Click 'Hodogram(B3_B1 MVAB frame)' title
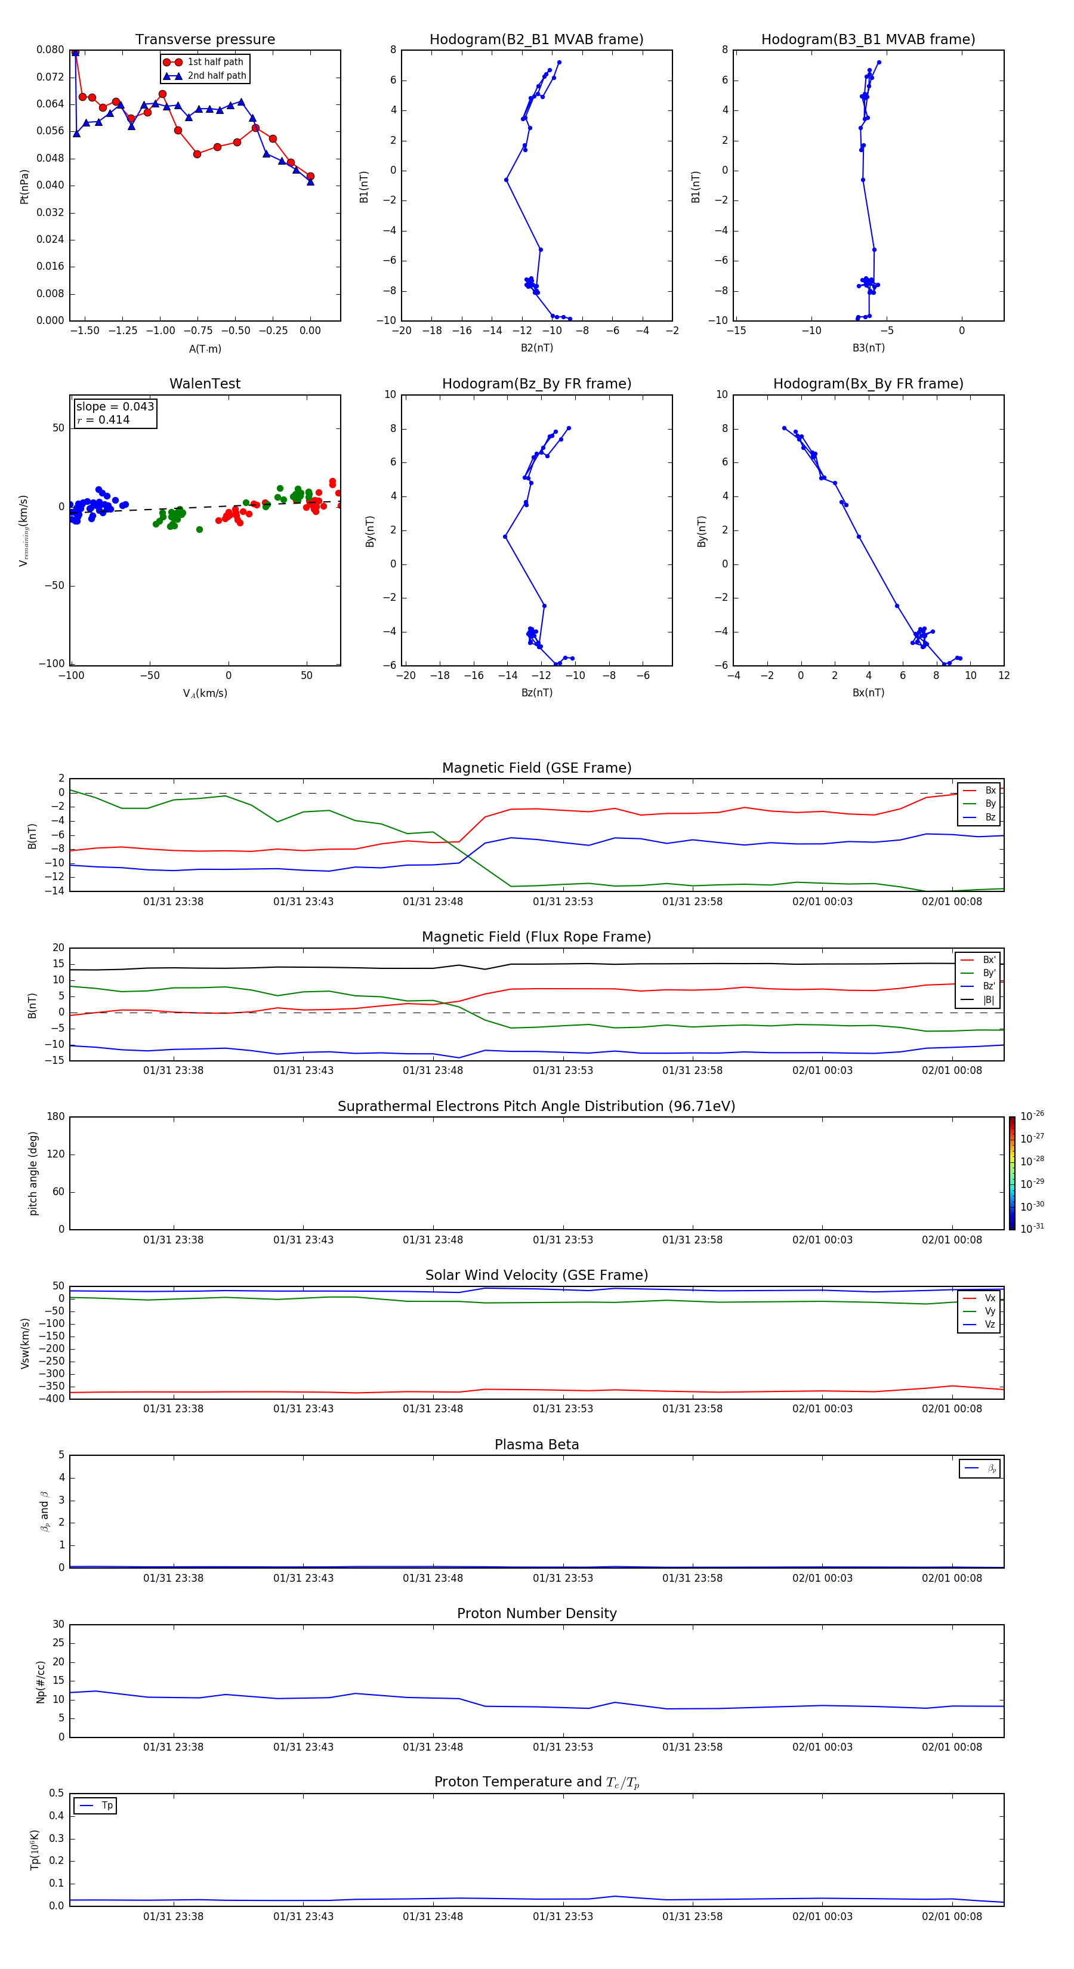Viewport: 1074px width, 1969px height. [868, 39]
